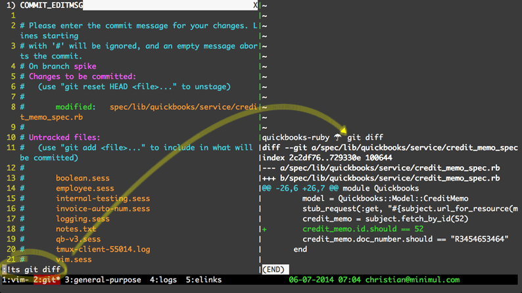Click the 'diff --git a/spec/lib' header line
This screenshot has height=293, width=522.
pos(390,148)
